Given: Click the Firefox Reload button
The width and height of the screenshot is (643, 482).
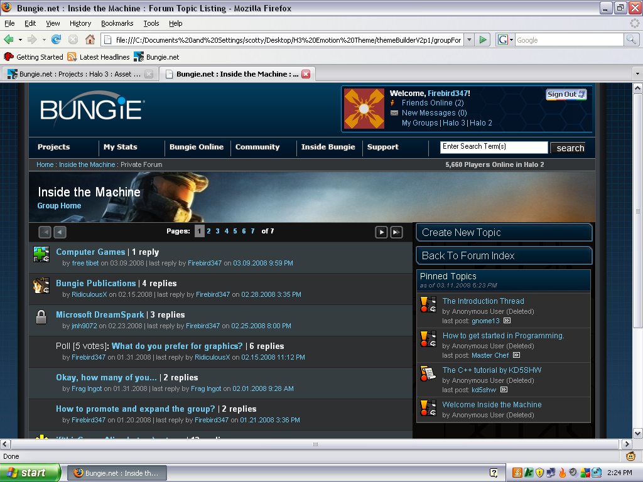Looking at the screenshot, I should click(56, 40).
